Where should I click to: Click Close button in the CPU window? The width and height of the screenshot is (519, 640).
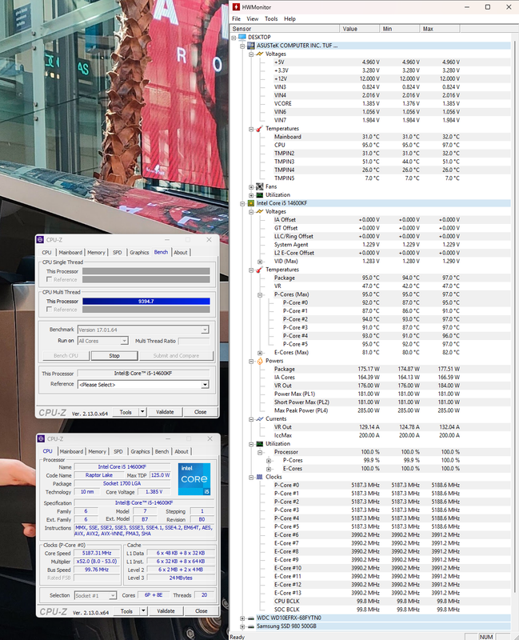pyautogui.click(x=202, y=611)
